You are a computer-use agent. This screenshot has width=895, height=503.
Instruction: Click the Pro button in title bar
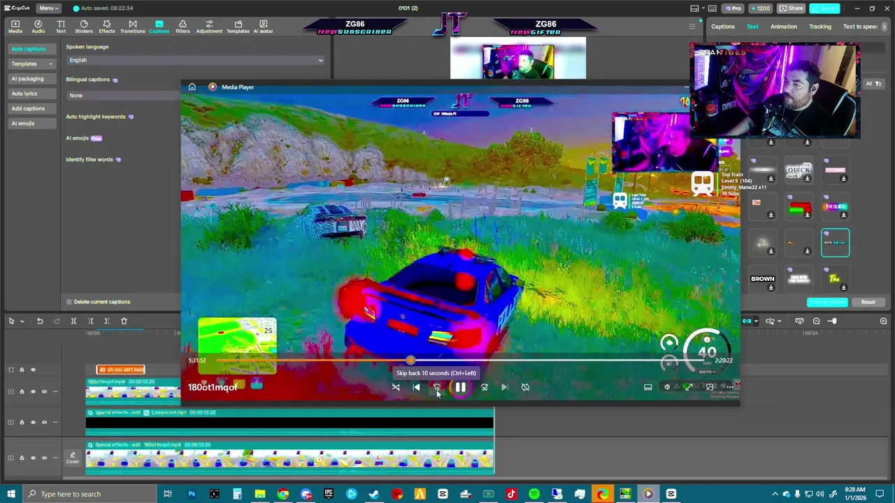coord(733,8)
